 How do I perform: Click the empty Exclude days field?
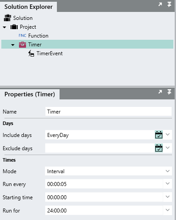(100, 148)
